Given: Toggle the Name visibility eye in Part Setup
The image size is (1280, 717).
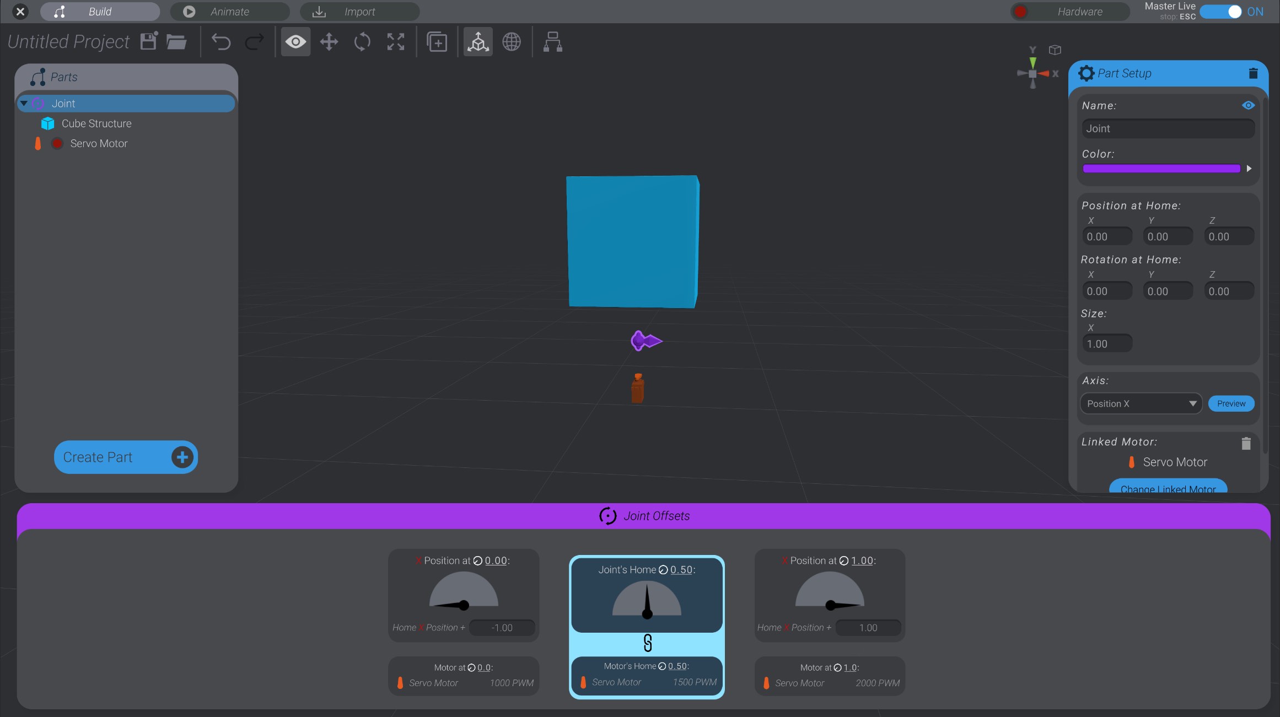Looking at the screenshot, I should pyautogui.click(x=1248, y=105).
